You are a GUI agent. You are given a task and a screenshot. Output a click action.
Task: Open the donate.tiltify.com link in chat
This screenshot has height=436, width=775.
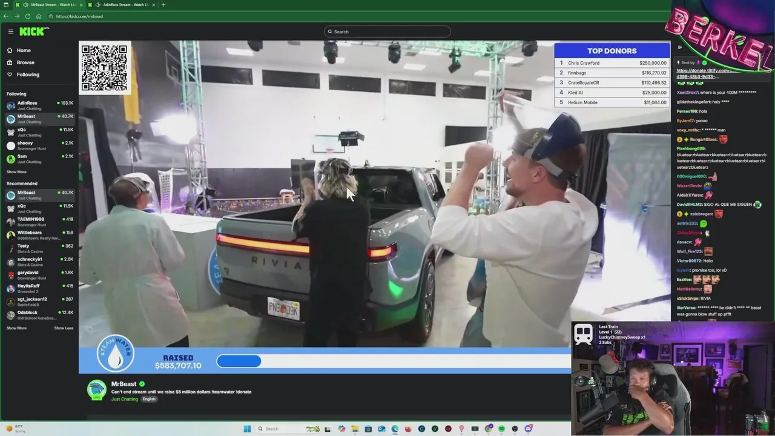click(x=706, y=73)
